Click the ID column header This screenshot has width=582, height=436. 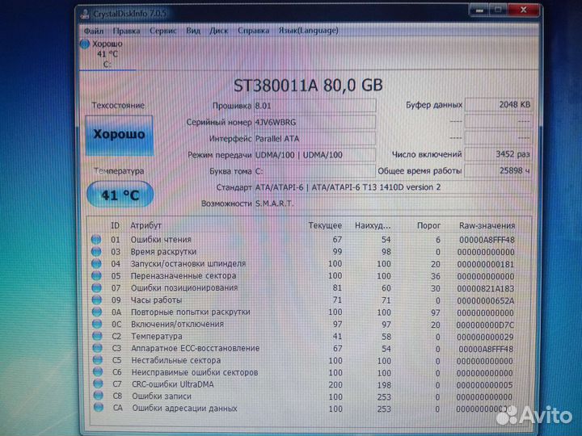point(115,225)
